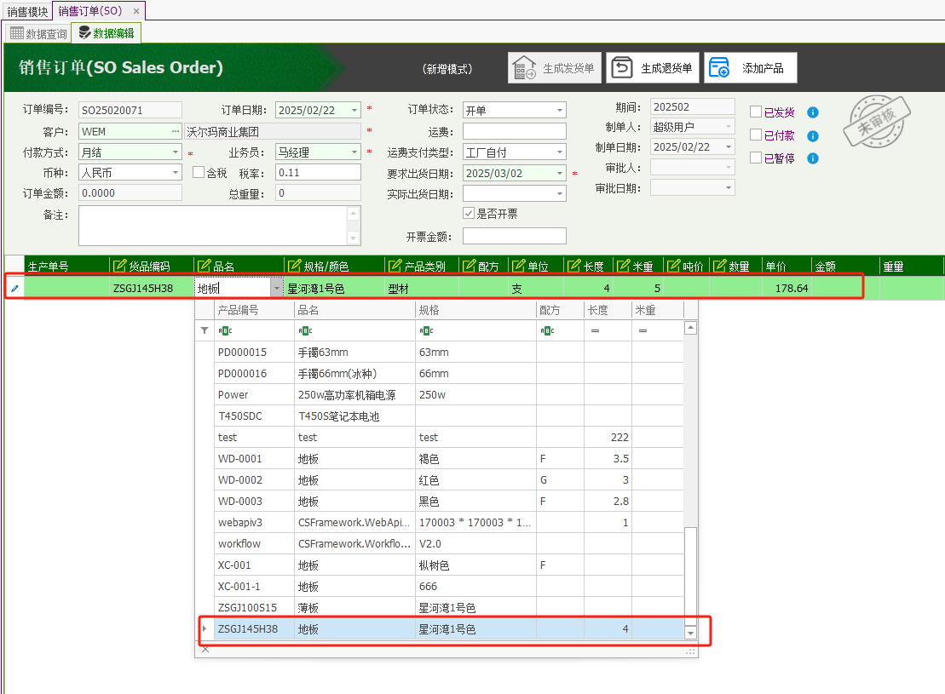The width and height of the screenshot is (945, 694).
Task: Click the 生成退货单 return icon
Action: point(622,67)
